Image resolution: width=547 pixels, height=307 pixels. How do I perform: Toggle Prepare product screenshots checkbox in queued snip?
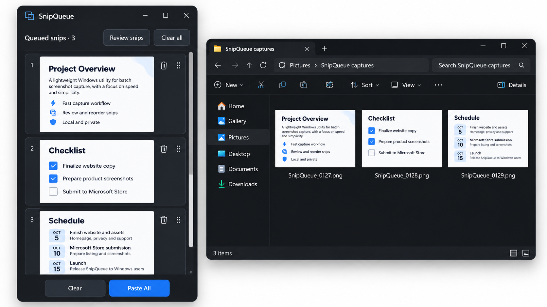pyautogui.click(x=53, y=178)
